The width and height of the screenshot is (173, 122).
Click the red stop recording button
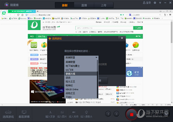(x=132, y=114)
